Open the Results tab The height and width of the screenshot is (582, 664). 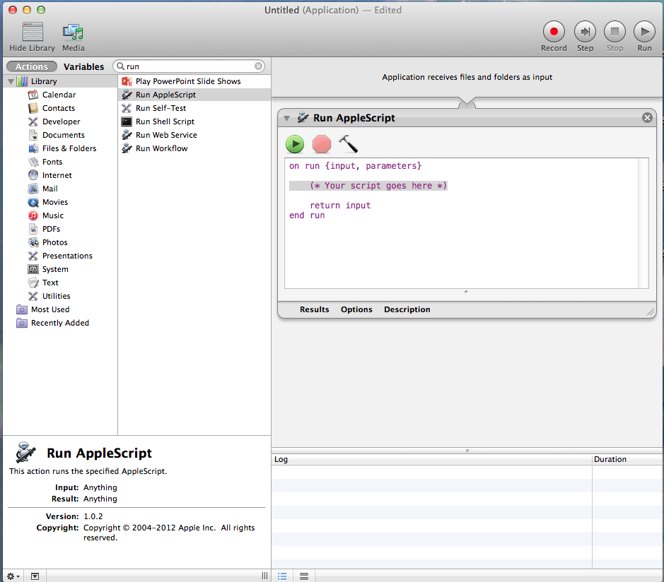pyautogui.click(x=314, y=309)
